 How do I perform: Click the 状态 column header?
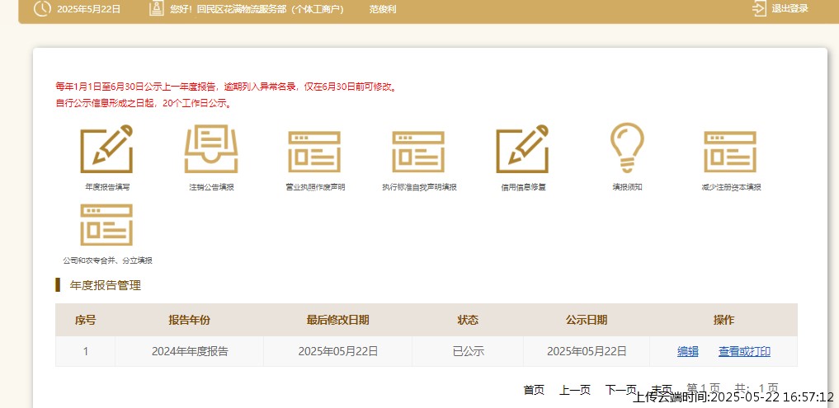(468, 320)
